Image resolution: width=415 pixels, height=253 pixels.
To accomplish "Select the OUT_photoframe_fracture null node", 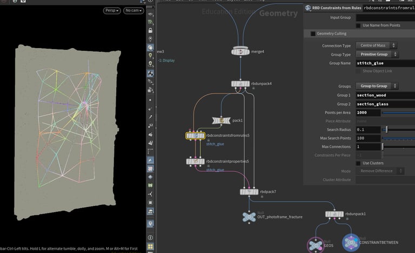I will point(249,217).
